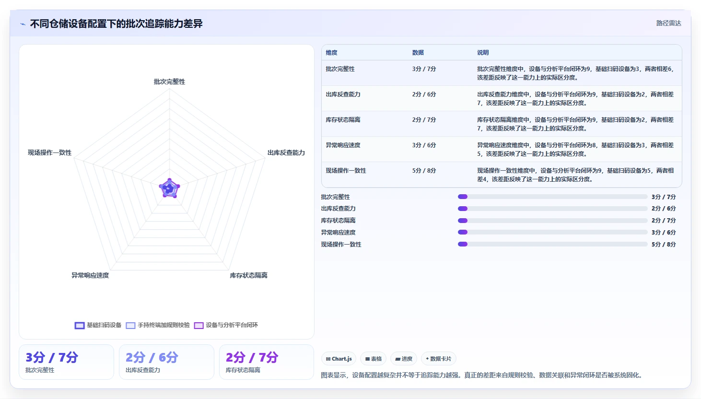
Task: Open the 2分 / 7分 库存状态隔离 card
Action: (267, 362)
